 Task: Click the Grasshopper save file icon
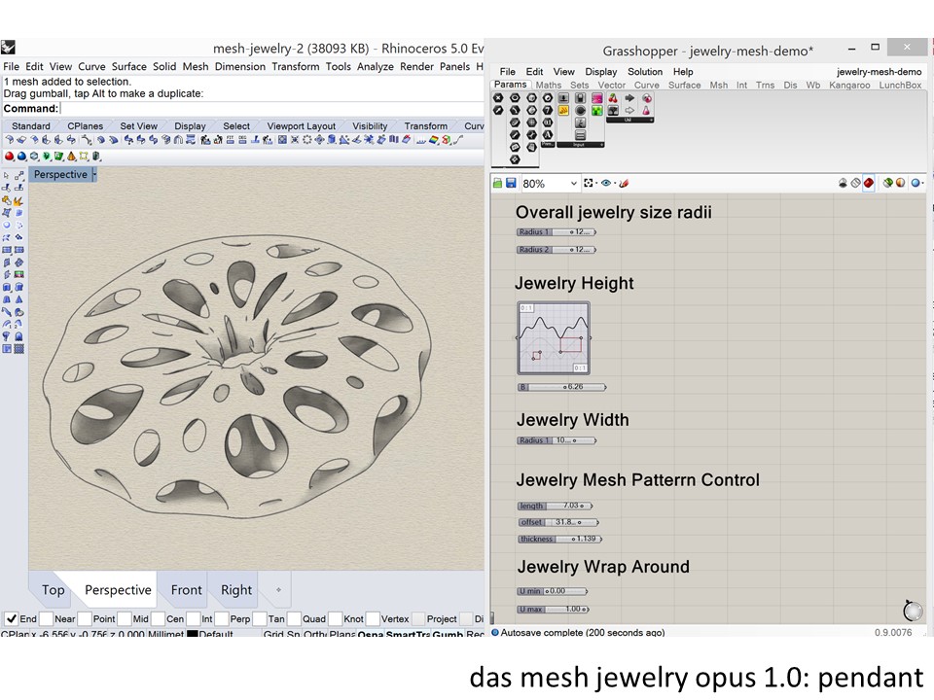coord(511,183)
